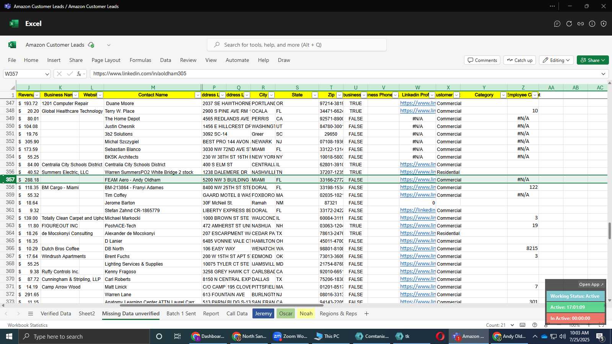Open volume control in system tray

pyautogui.click(x=563, y=336)
